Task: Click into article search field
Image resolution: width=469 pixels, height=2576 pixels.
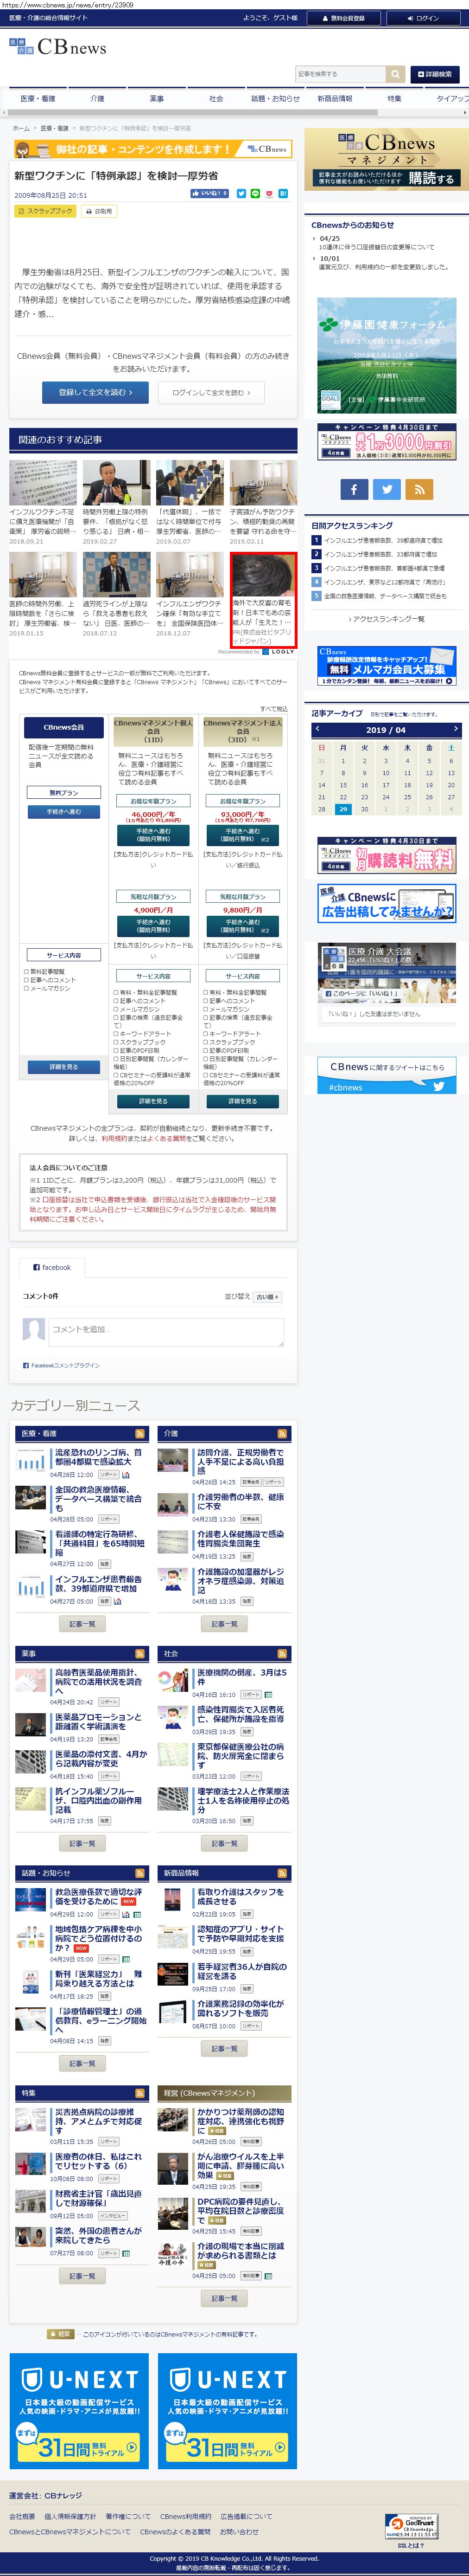Action: (340, 74)
